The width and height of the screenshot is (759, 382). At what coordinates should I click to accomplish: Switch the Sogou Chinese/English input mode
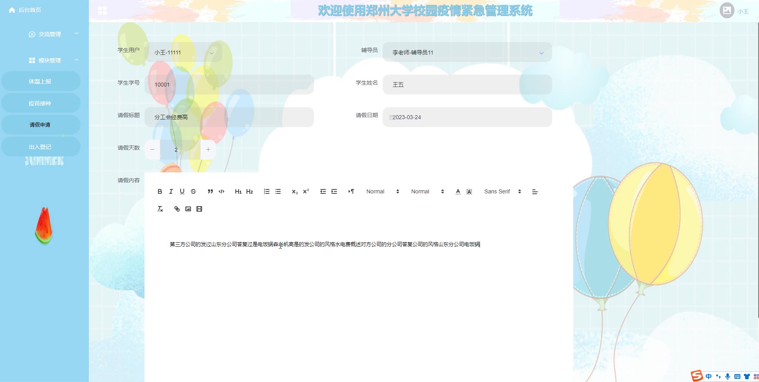click(709, 376)
